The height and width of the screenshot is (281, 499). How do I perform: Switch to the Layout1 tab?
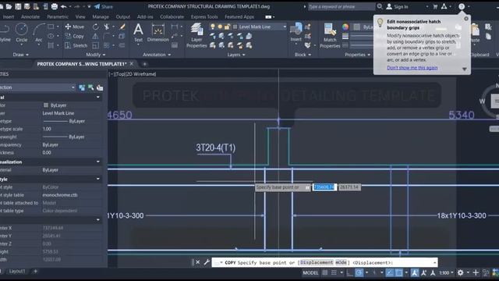click(x=17, y=271)
